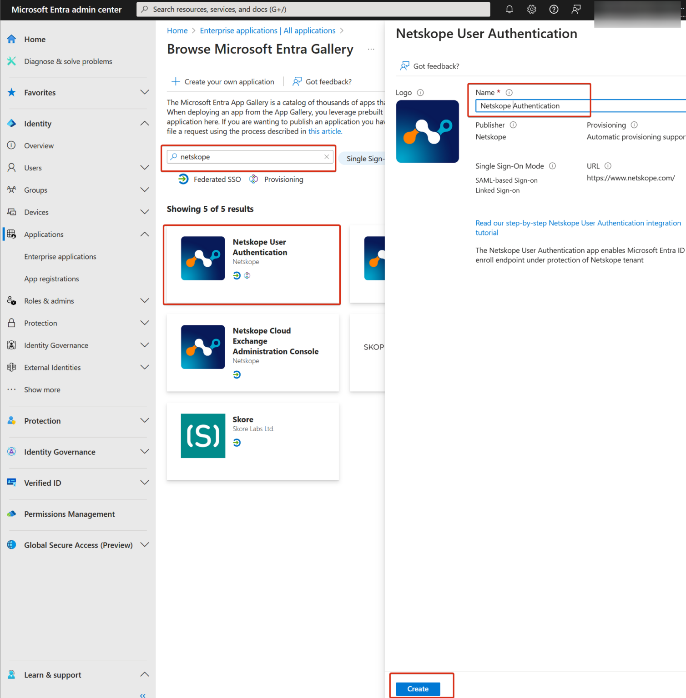Click the help question-mark icon
The height and width of the screenshot is (698, 686).
554,9
